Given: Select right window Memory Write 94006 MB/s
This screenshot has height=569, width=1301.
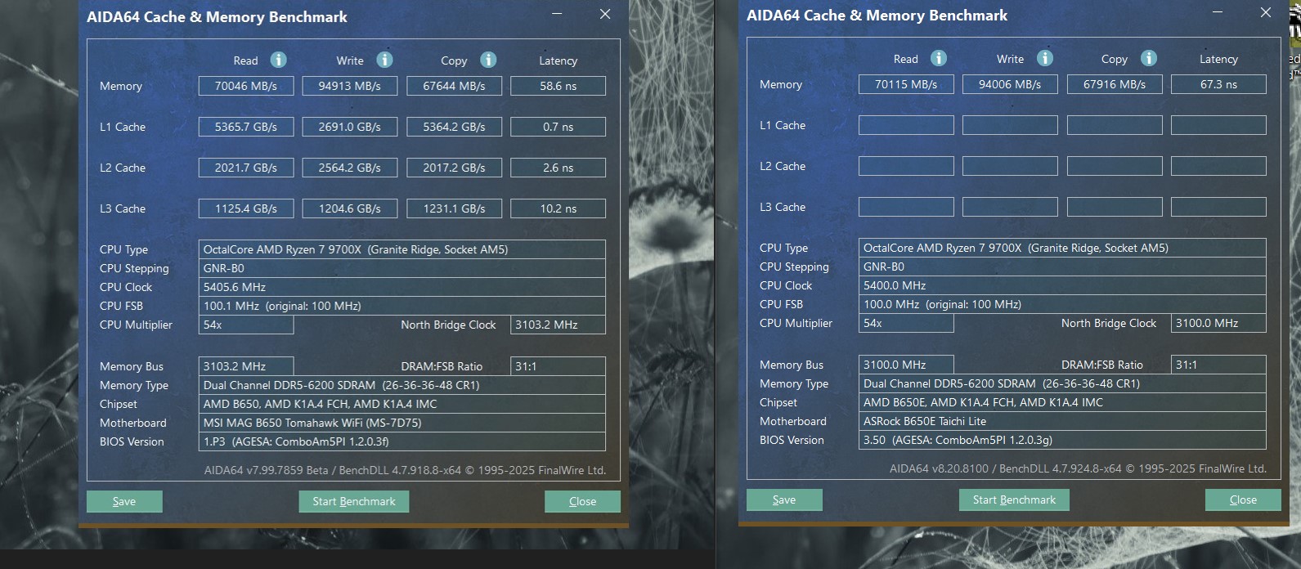Looking at the screenshot, I should [1010, 84].
